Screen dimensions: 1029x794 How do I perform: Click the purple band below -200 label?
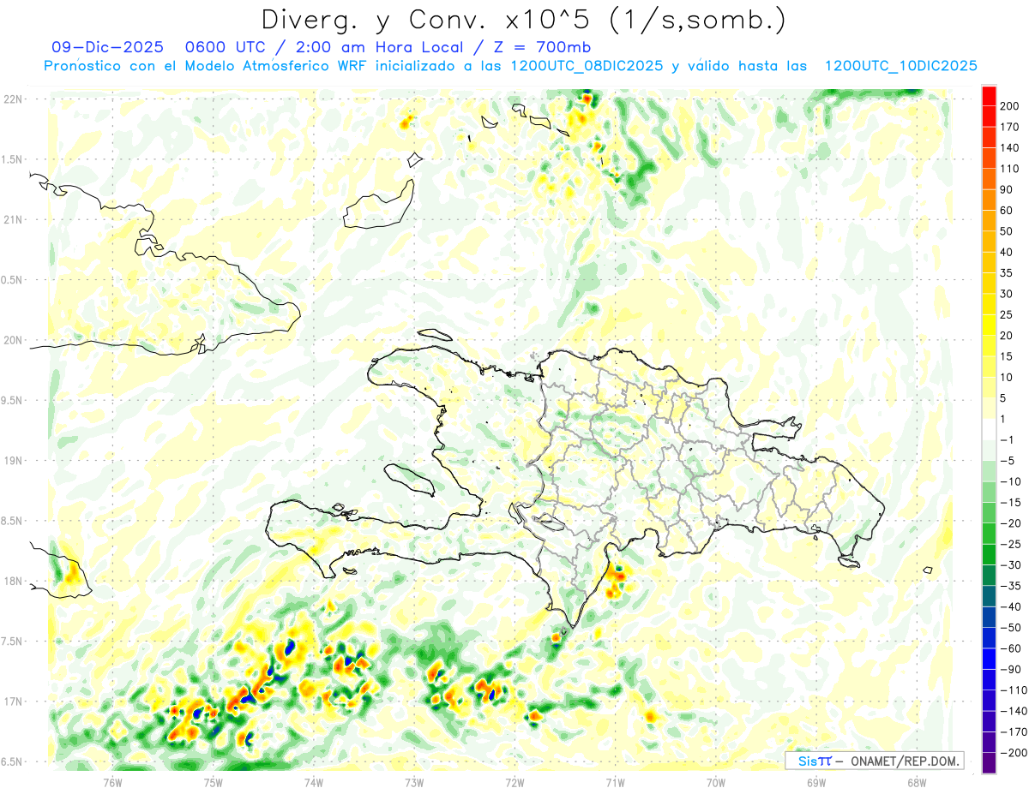click(989, 763)
